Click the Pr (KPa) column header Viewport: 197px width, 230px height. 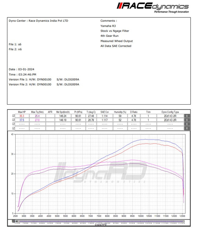78,112
